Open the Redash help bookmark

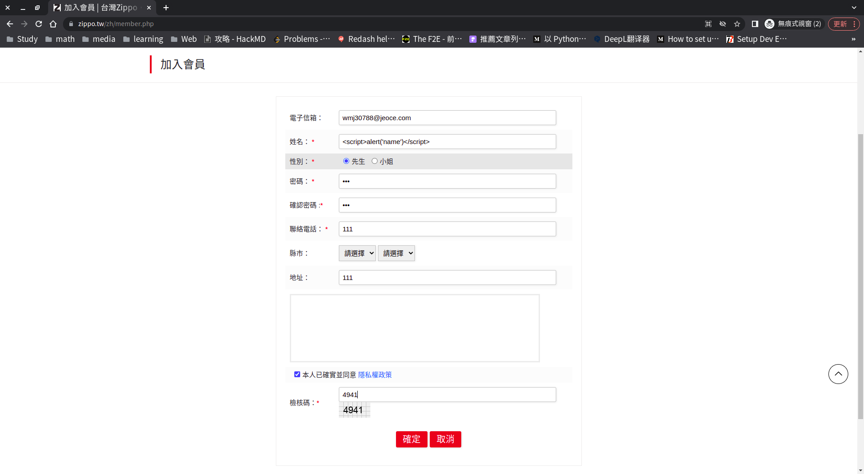366,39
